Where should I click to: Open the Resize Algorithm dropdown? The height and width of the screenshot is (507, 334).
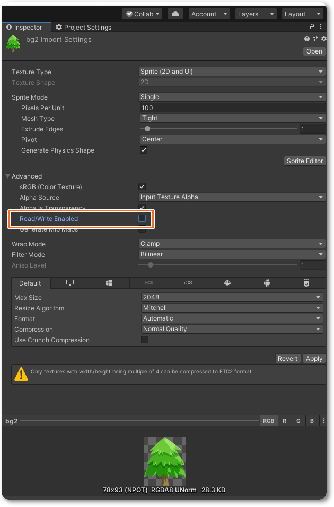click(x=232, y=307)
